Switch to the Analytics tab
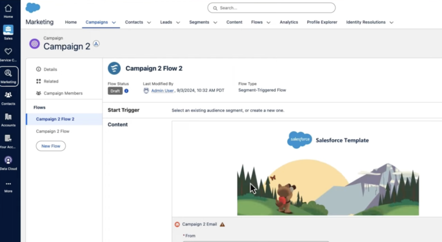Image resolution: width=442 pixels, height=242 pixels. pyautogui.click(x=289, y=22)
